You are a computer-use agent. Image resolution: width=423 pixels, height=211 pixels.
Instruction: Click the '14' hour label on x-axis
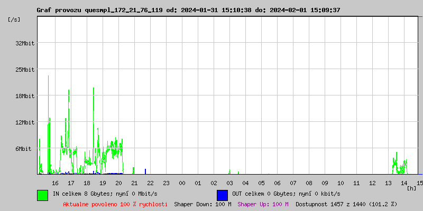(x=404, y=183)
